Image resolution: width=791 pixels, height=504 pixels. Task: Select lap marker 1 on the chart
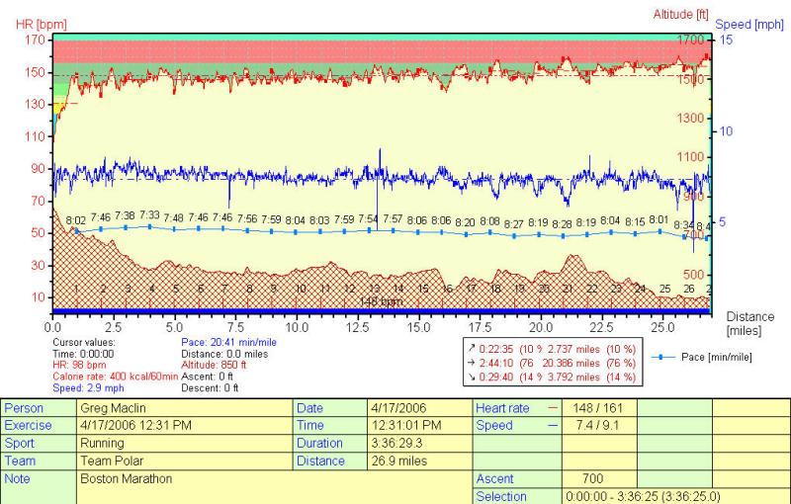(x=77, y=289)
